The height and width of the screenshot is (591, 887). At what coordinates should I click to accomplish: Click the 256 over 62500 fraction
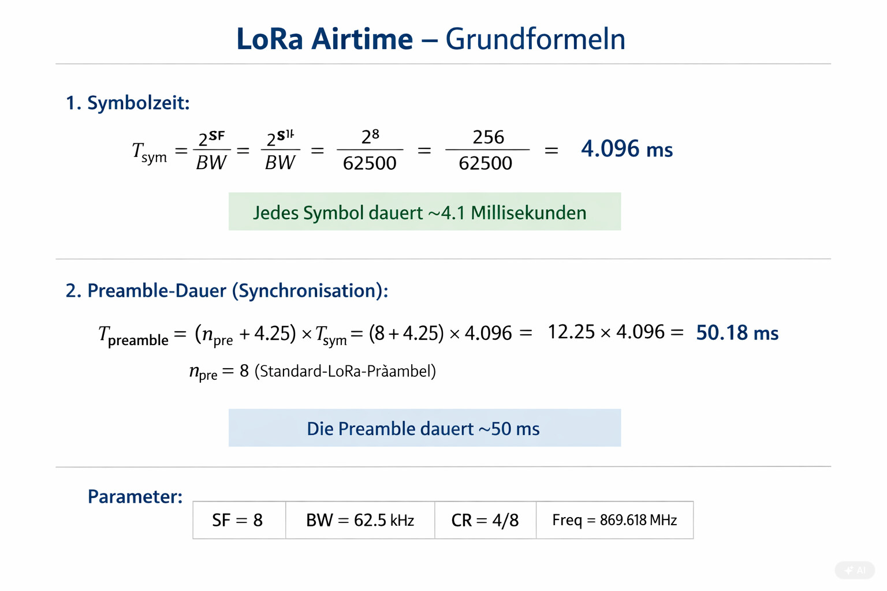pos(486,150)
